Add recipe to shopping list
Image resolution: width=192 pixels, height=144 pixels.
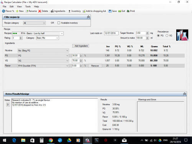click(94, 11)
